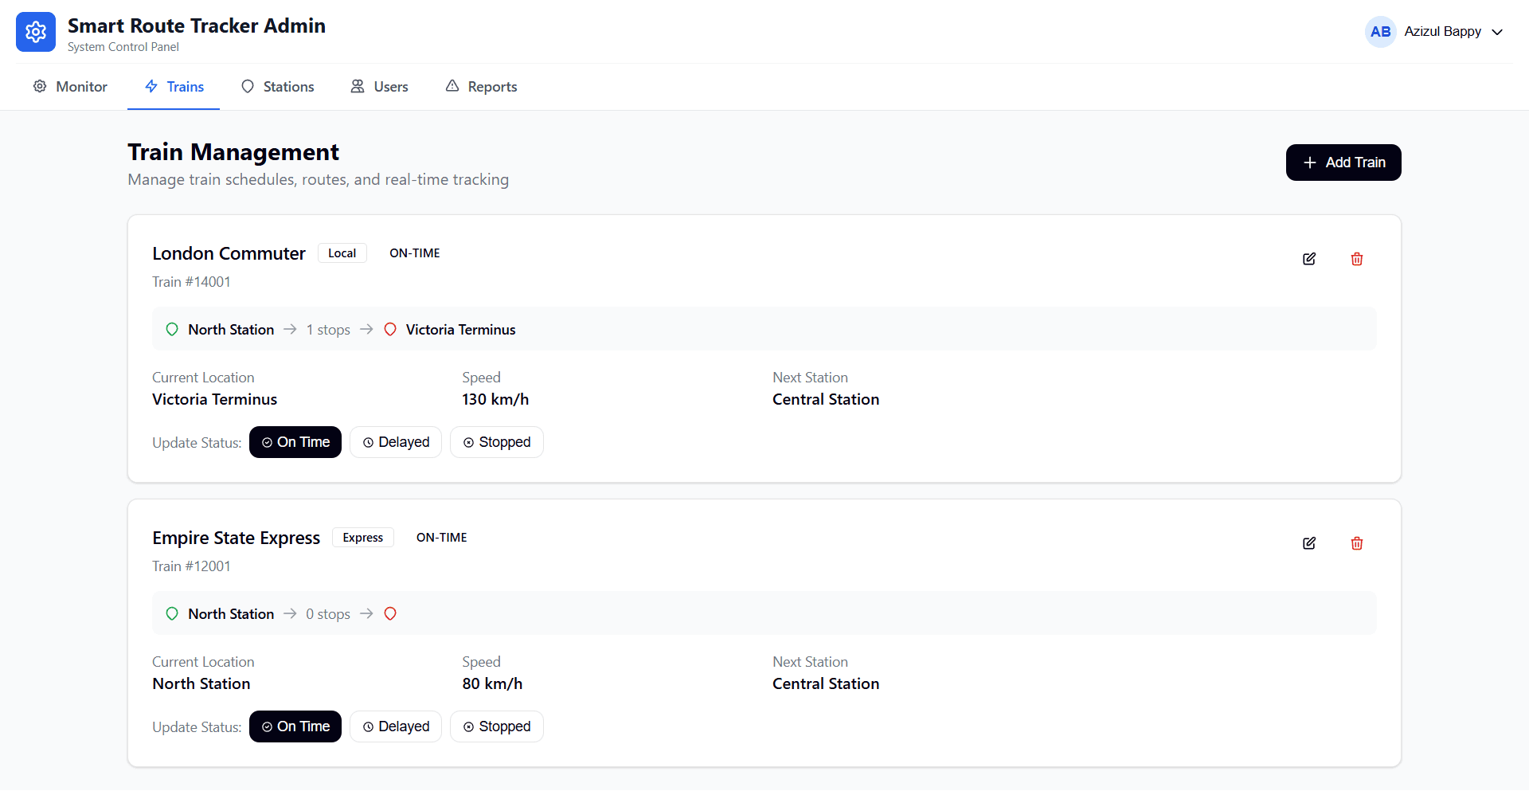Click the green origin marker for London Commuter
The image size is (1529, 791).
click(x=172, y=330)
